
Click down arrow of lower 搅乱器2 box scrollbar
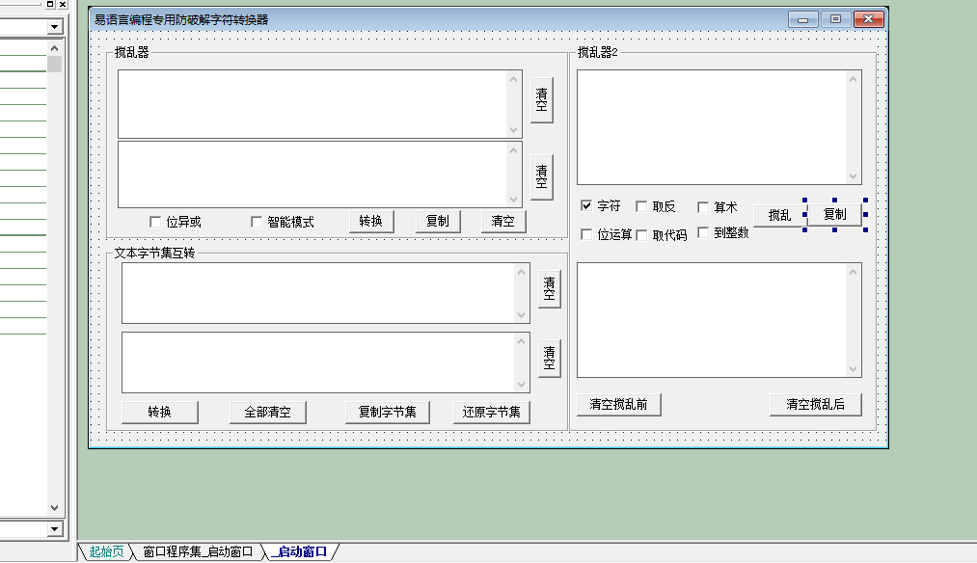853,369
